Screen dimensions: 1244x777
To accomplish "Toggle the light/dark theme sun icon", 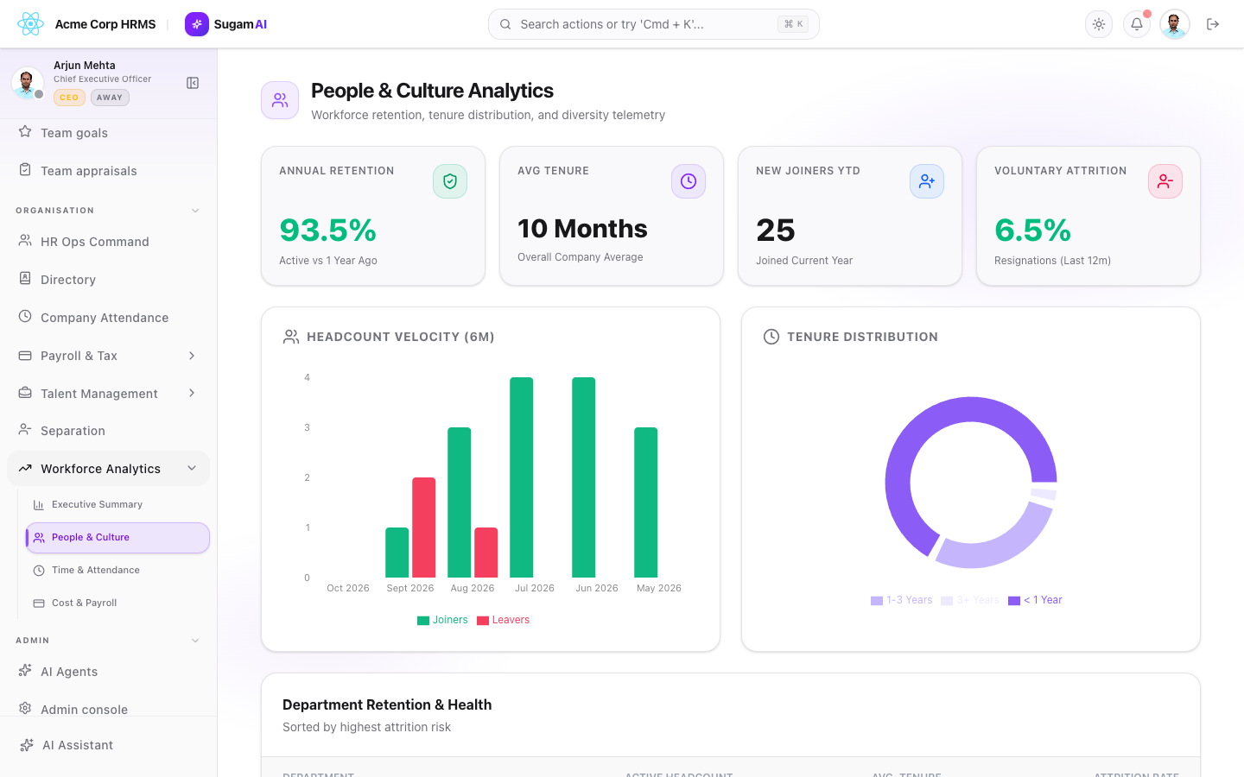I will click(1099, 24).
